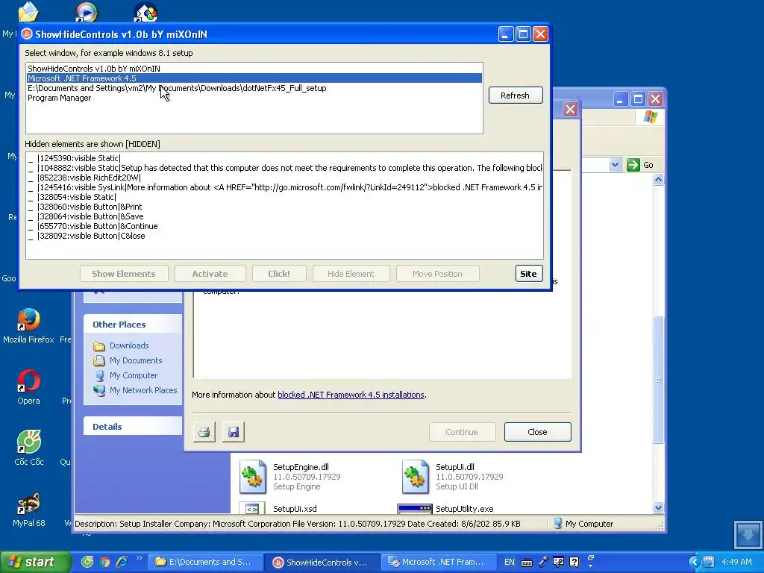Close the .NET Framework setup dialog with X

coord(570,109)
